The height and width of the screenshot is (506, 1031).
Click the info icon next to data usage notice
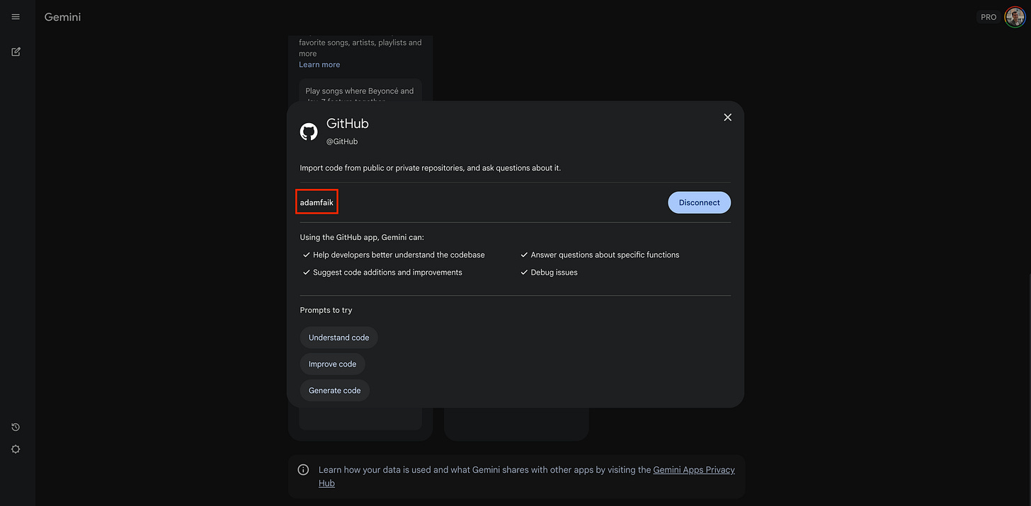pyautogui.click(x=303, y=469)
